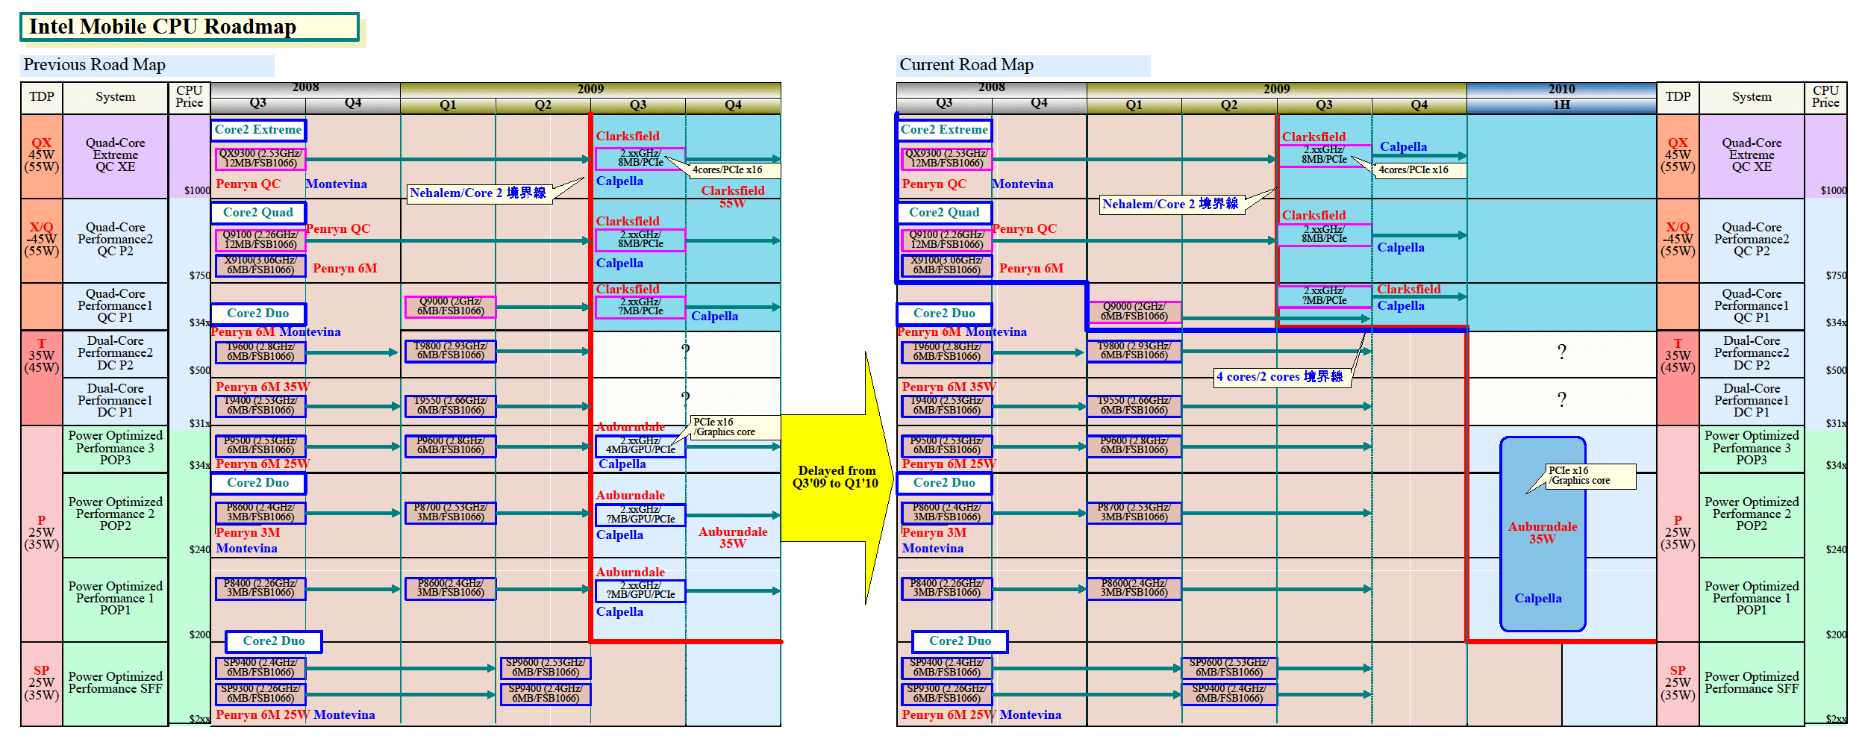1865x742 pixels.
Task: Click 'Power Optimized Performance 2 POP2' in Current Road Map
Action: coord(1752,514)
